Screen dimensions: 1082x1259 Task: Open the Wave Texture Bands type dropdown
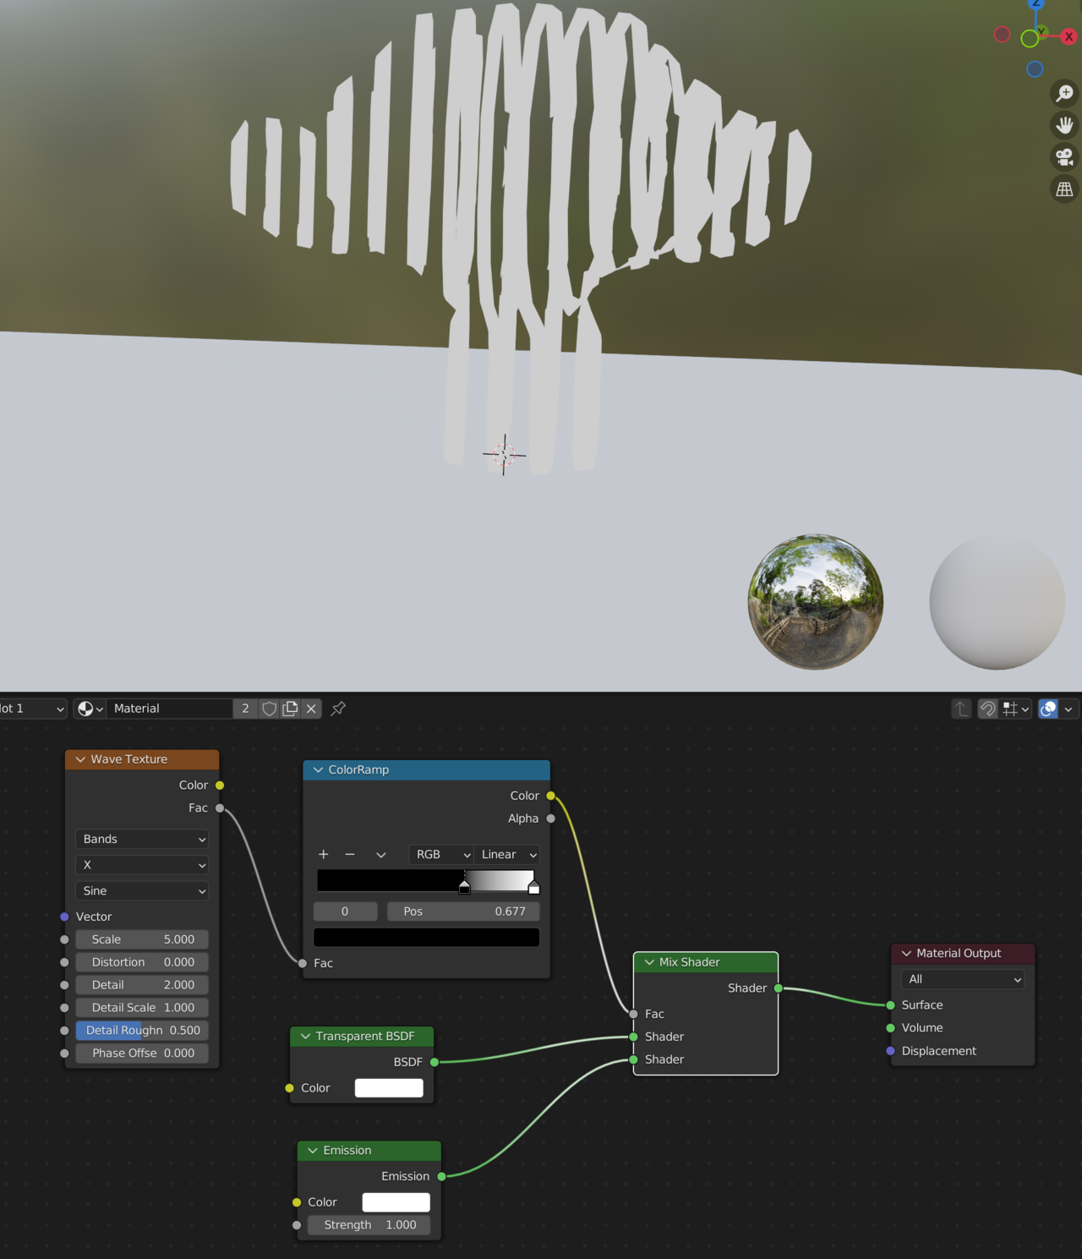pos(142,839)
